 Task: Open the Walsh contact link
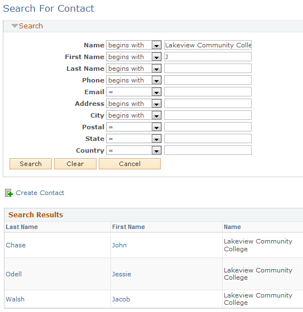[15, 299]
